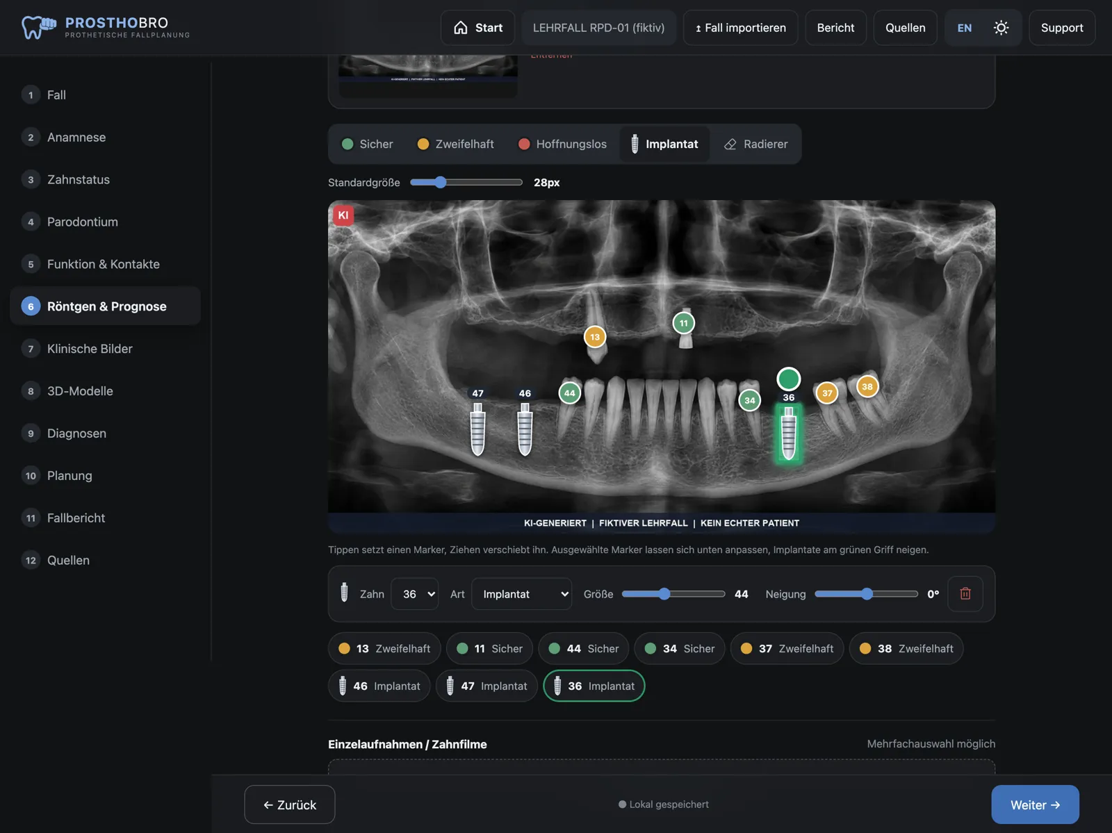Select marker 38 on the radiograph

click(x=867, y=387)
